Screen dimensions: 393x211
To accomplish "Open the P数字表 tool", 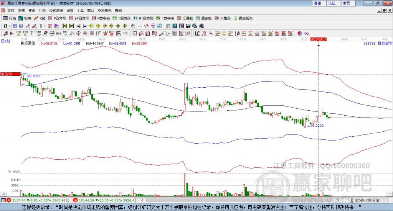I will [x=101, y=18].
